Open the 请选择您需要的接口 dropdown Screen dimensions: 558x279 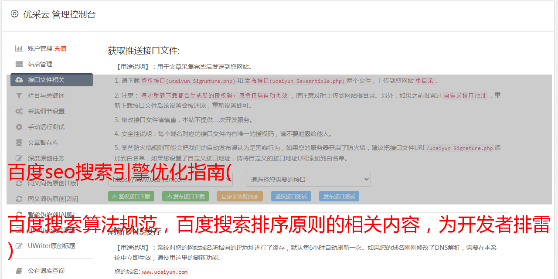coord(308,179)
